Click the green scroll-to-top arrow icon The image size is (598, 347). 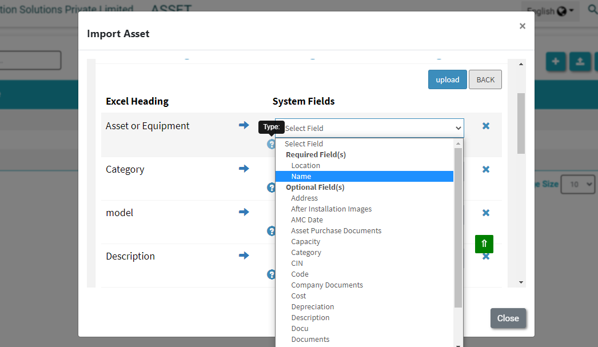[x=484, y=244]
